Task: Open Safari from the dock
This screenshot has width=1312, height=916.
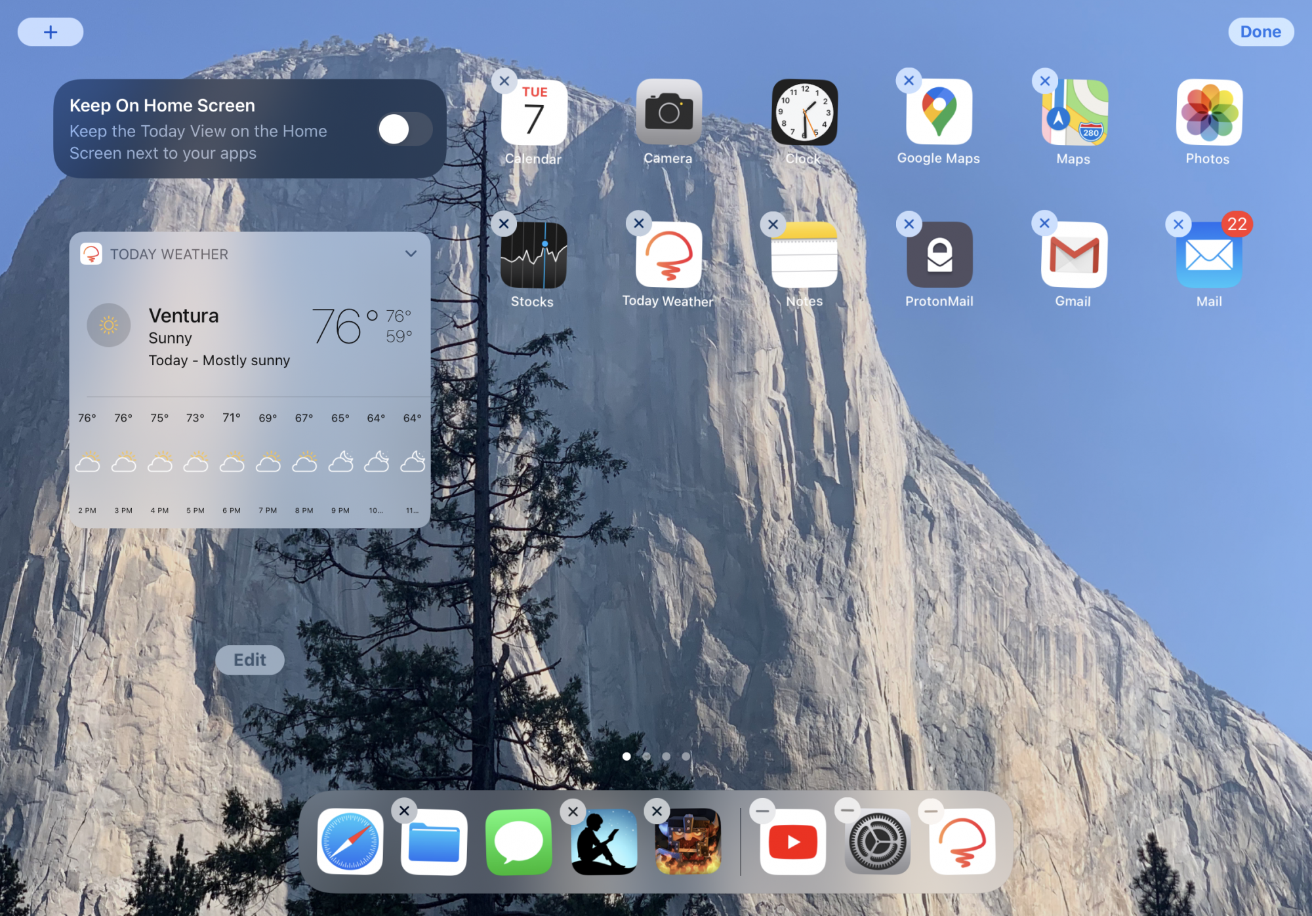Action: 350,842
